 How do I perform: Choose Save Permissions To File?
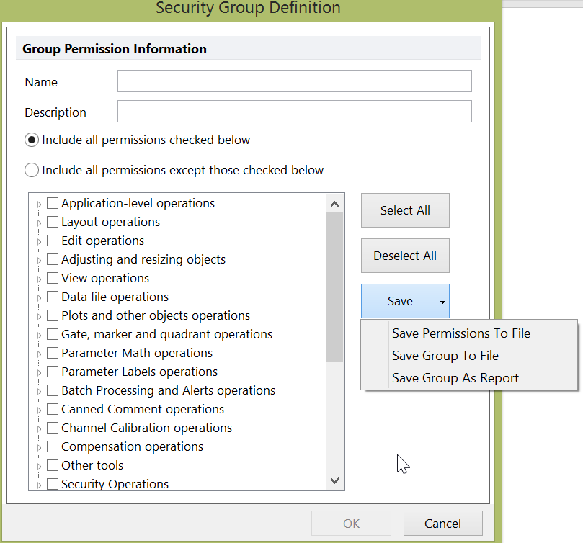(460, 333)
